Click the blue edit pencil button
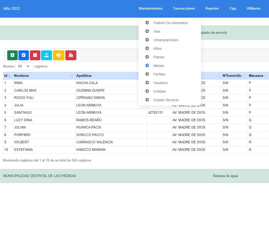Image resolution: width=269 pixels, height=229 pixels. (24, 55)
